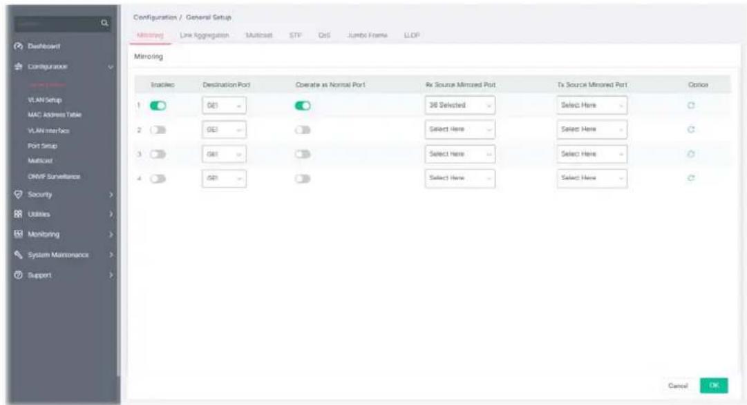This screenshot has height=405, width=747.
Task: Open row 3 Destination Port dropdown
Action: click(224, 154)
